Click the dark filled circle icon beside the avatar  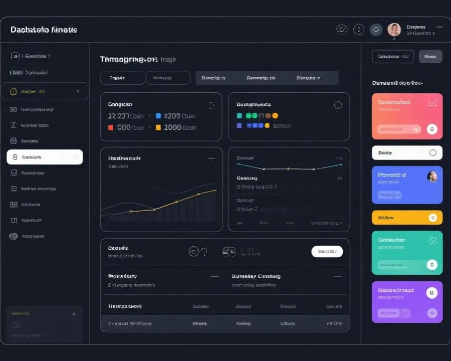coord(376,30)
